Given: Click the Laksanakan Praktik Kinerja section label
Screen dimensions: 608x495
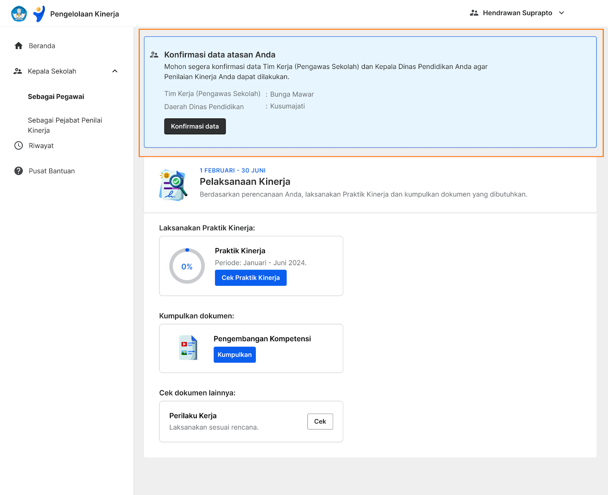Looking at the screenshot, I should [x=207, y=228].
